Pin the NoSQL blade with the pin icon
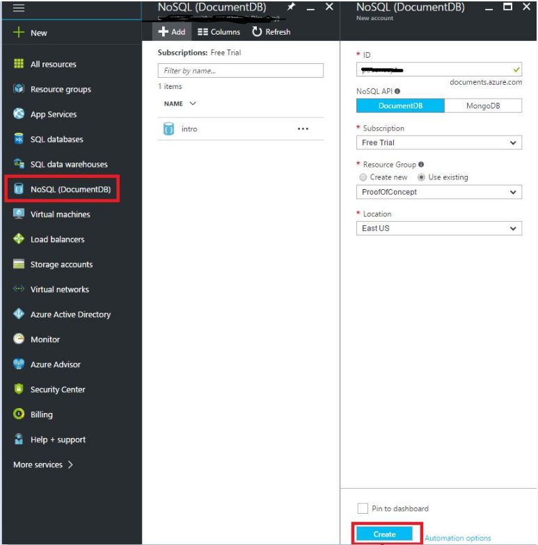Screen dimensions: 538x545 click(291, 7)
